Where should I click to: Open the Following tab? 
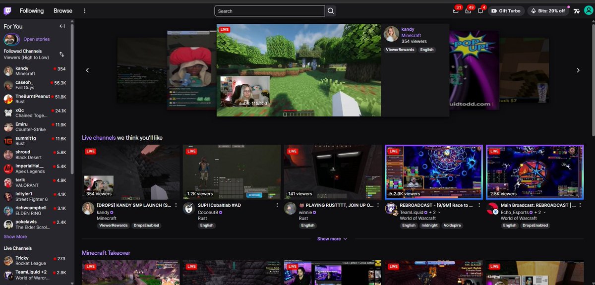tap(32, 11)
